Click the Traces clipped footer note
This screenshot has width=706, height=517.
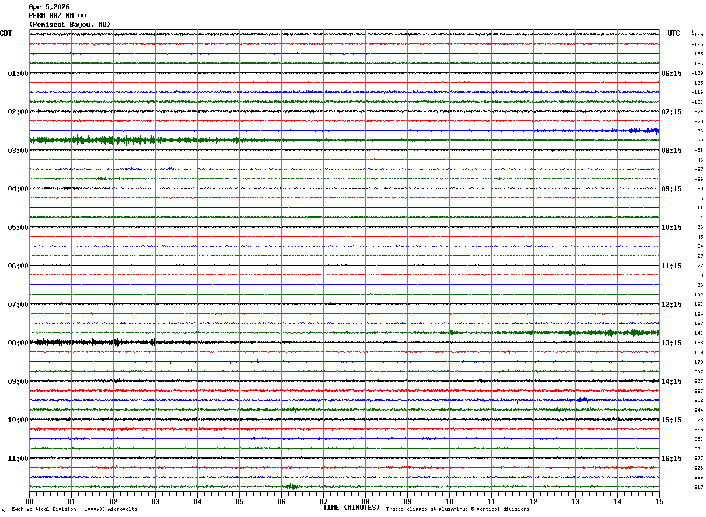(457, 509)
